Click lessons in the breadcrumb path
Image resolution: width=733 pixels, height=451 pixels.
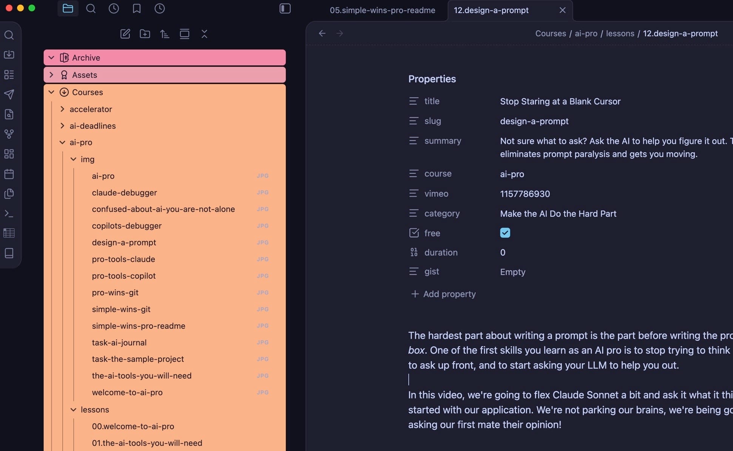620,33
